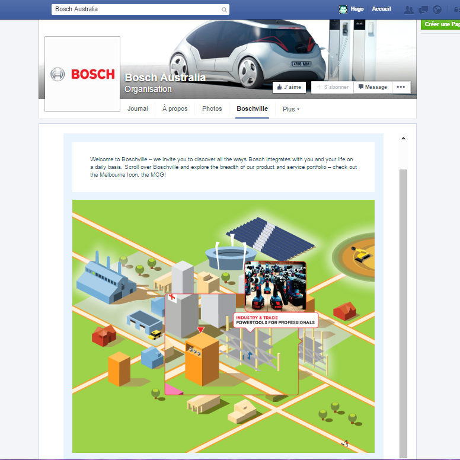Open the messages icon in top bar
460x460 pixels.
coord(423,9)
